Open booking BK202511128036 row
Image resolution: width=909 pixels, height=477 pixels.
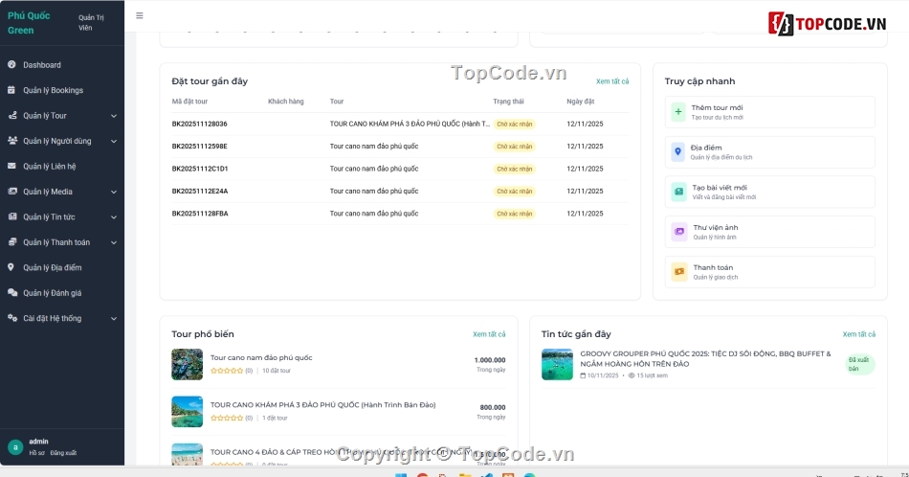pyautogui.click(x=200, y=124)
